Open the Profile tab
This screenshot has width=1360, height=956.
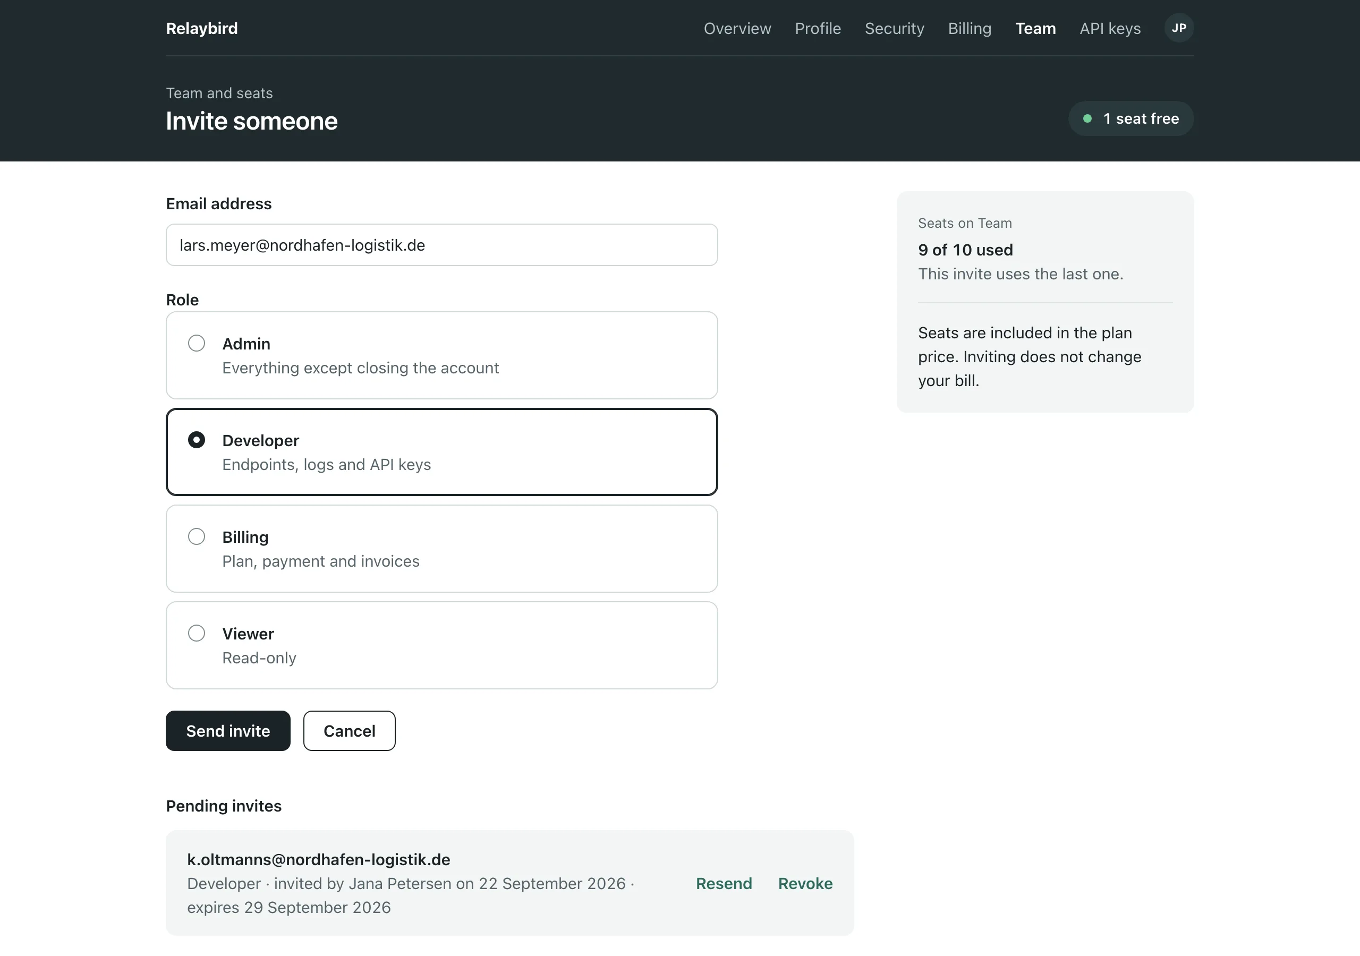click(818, 29)
